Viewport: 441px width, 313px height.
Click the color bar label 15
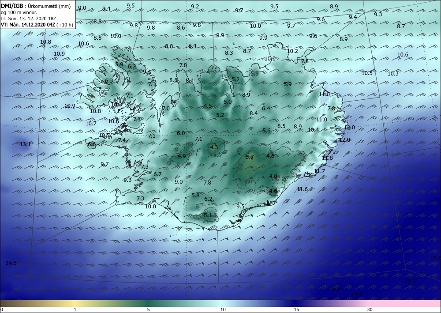pyautogui.click(x=296, y=309)
